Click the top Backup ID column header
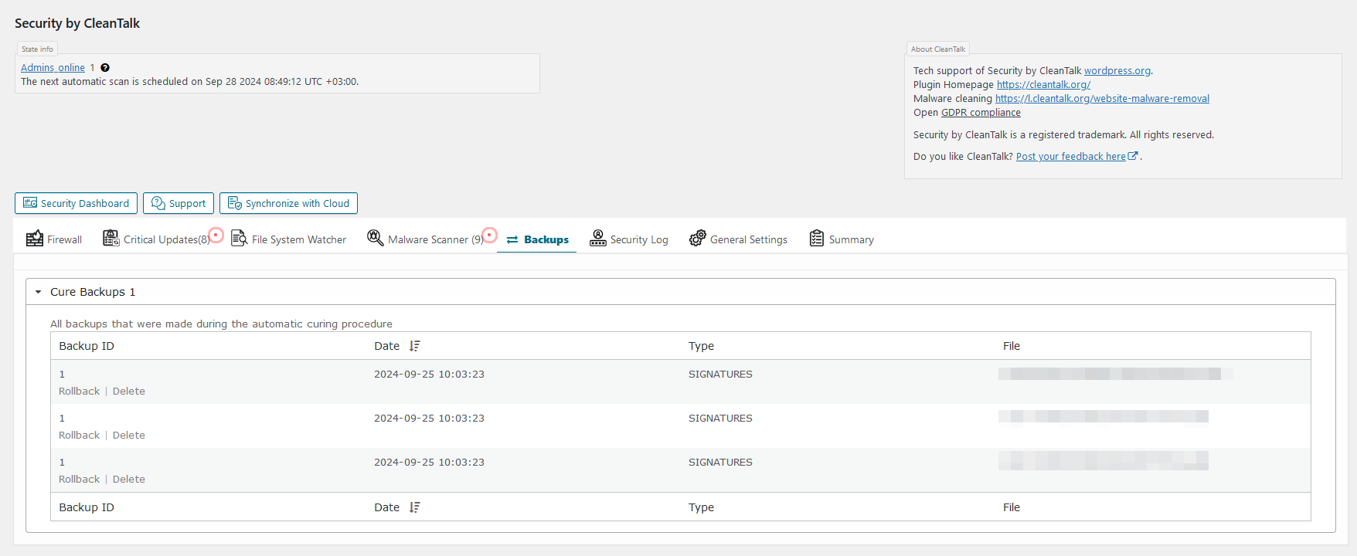 (87, 346)
